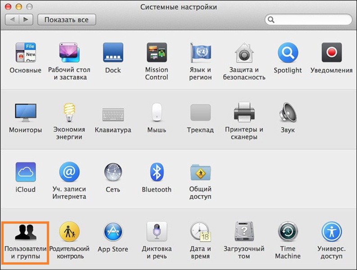Screen dimensions: 357x270
Task: Go back with the left arrow button
Action: click(12, 20)
